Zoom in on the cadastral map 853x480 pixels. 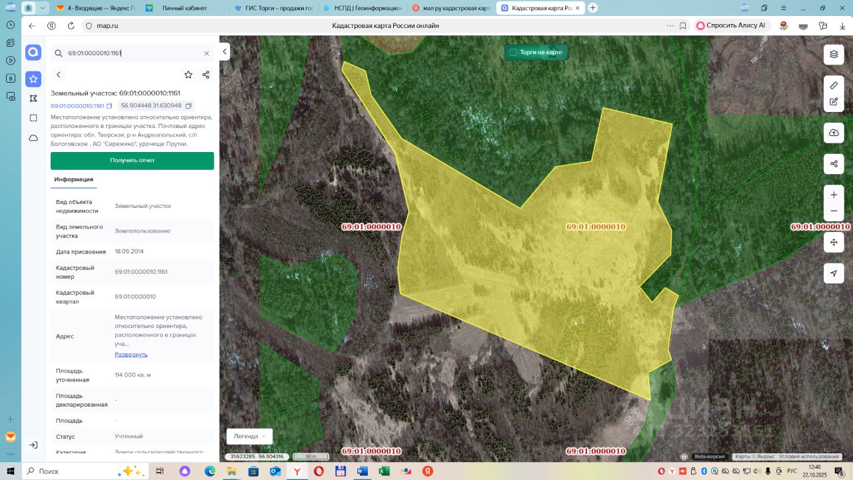click(834, 195)
